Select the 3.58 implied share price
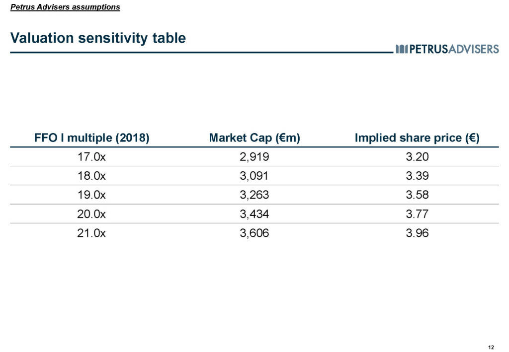The image size is (509, 352). (417, 195)
